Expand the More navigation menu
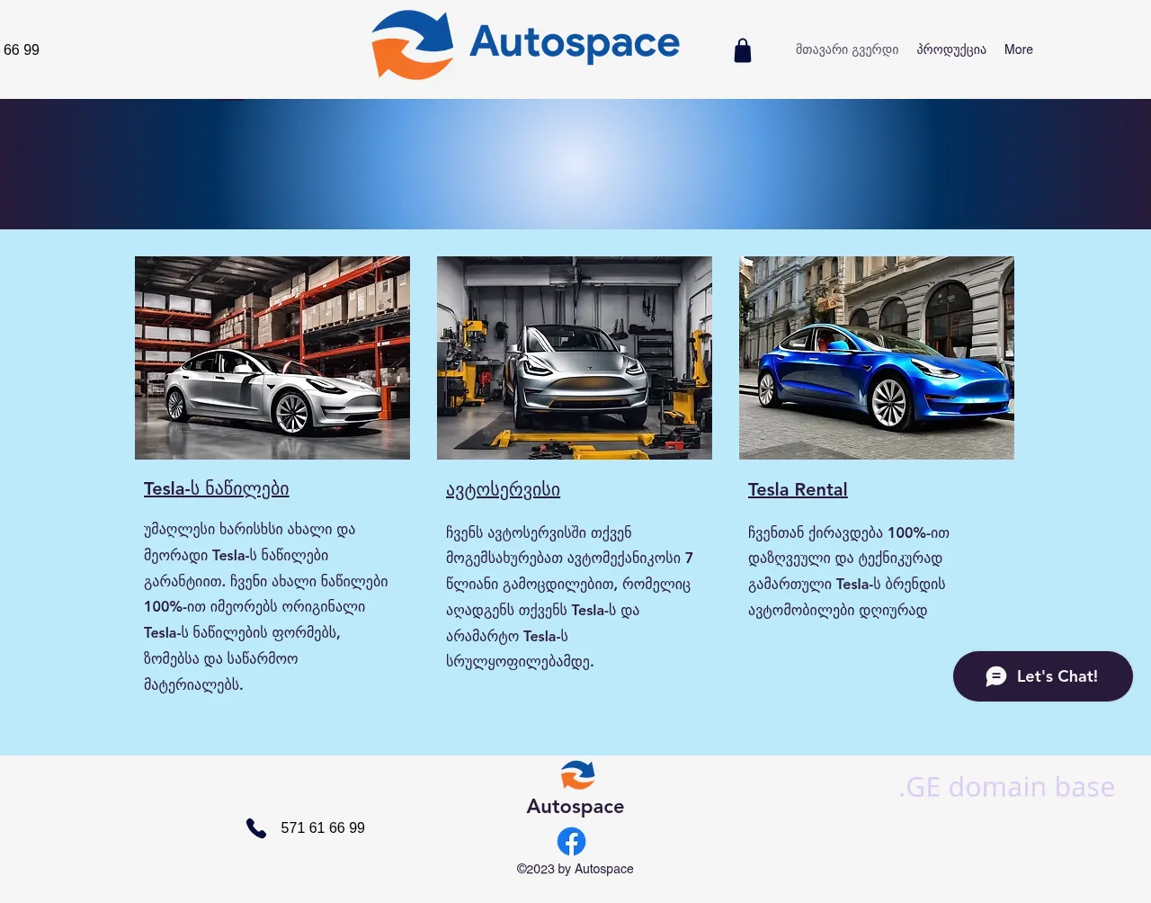Image resolution: width=1151 pixels, height=903 pixels. pos(1018,49)
